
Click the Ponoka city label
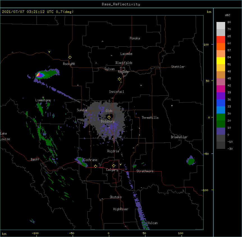pos(135,38)
